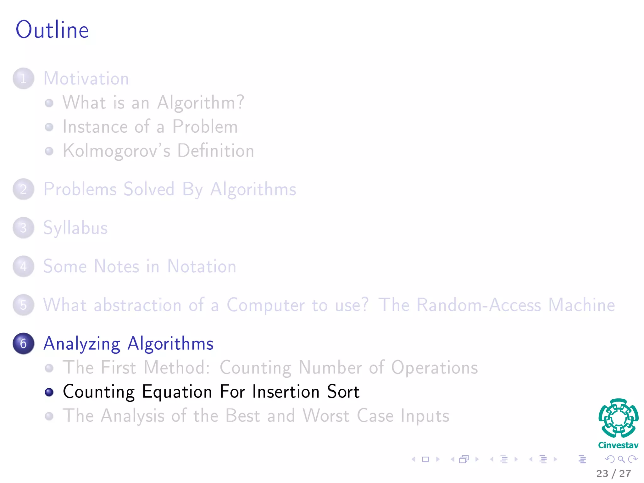Open search with the magnifying glass icon
This screenshot has height=483, width=644.
(621, 459)
